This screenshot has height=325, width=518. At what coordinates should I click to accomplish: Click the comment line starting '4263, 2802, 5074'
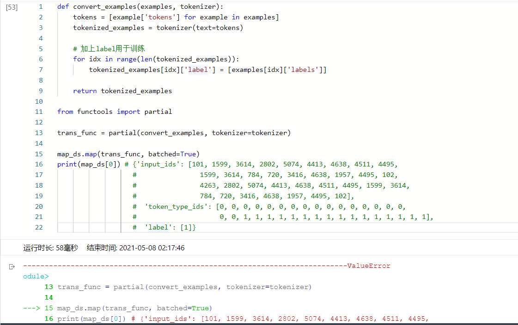coord(271,186)
